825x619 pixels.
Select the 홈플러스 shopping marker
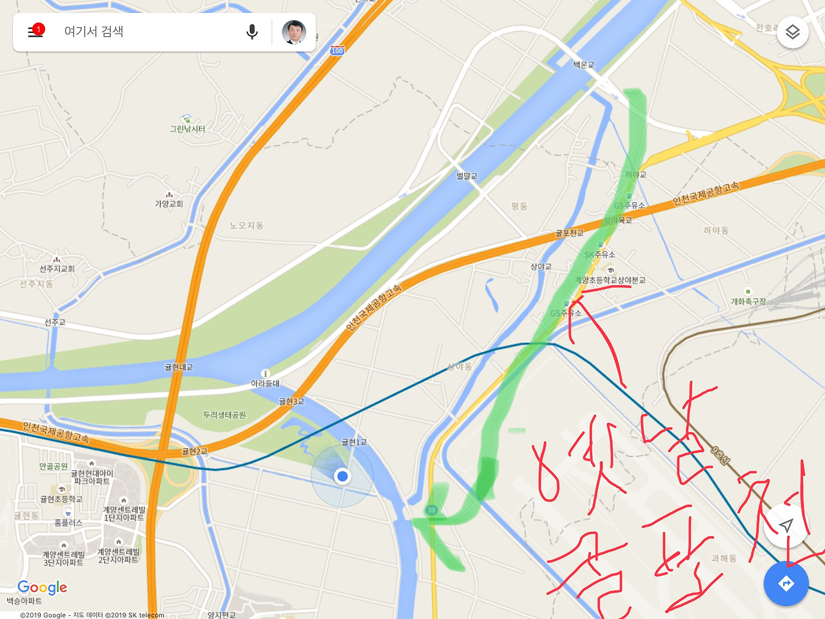(68, 513)
